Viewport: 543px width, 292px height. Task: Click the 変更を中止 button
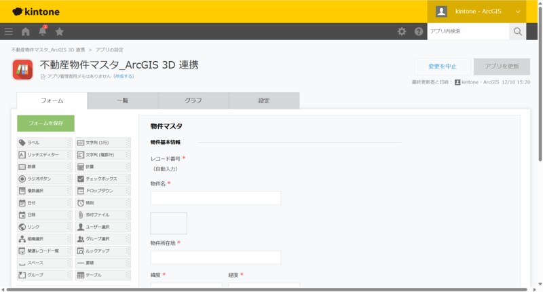pyautogui.click(x=443, y=67)
